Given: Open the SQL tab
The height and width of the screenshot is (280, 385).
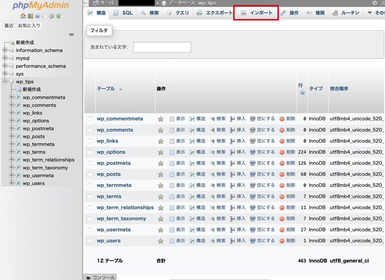Looking at the screenshot, I should (x=123, y=13).
